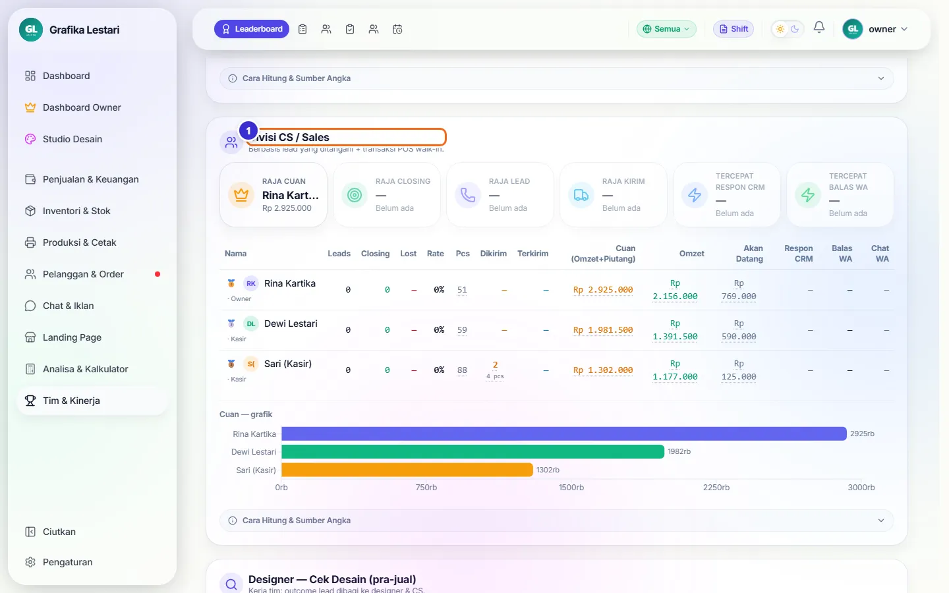Select Tim & Kinerja in sidebar

click(92, 401)
